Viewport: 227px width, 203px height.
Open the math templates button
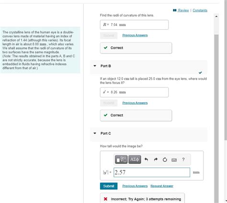tap(121, 160)
